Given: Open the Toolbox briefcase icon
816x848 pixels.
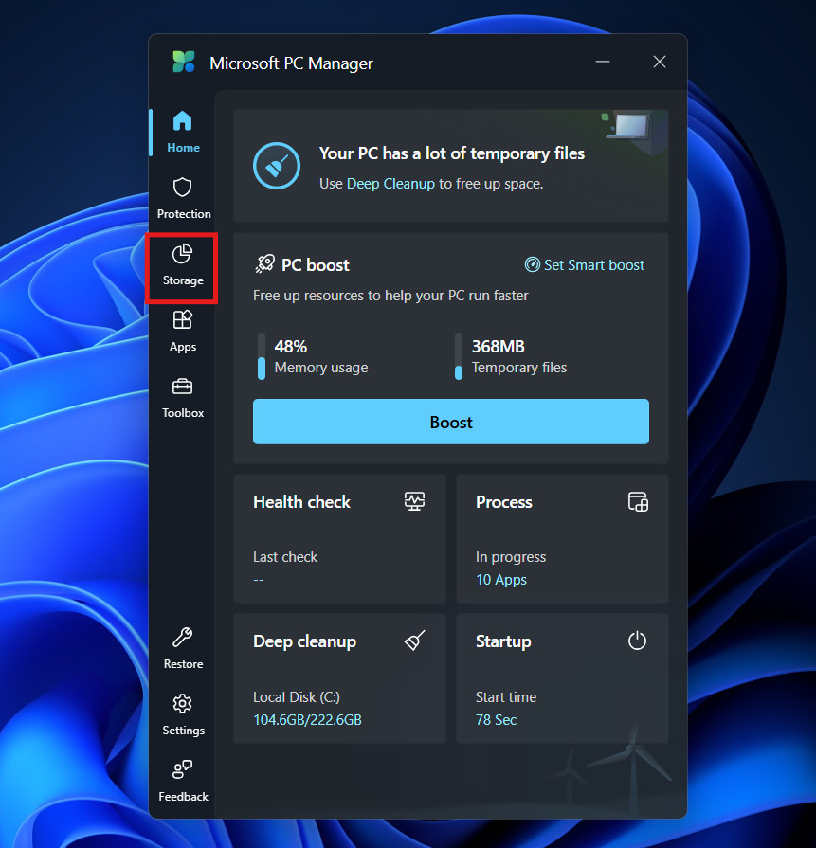Looking at the screenshot, I should pyautogui.click(x=183, y=387).
